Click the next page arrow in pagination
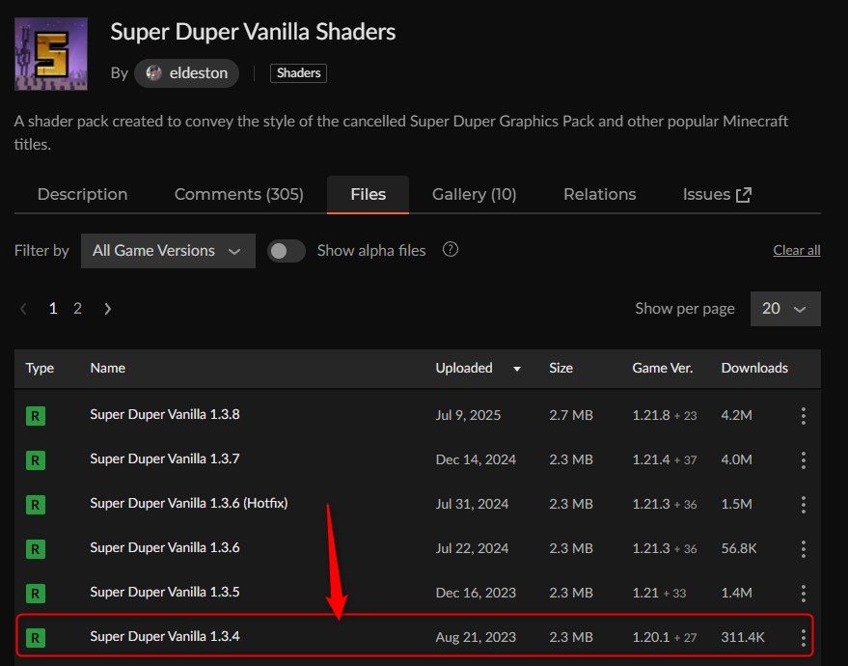 [x=107, y=308]
